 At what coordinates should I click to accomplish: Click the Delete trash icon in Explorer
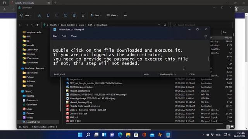point(83,15)
